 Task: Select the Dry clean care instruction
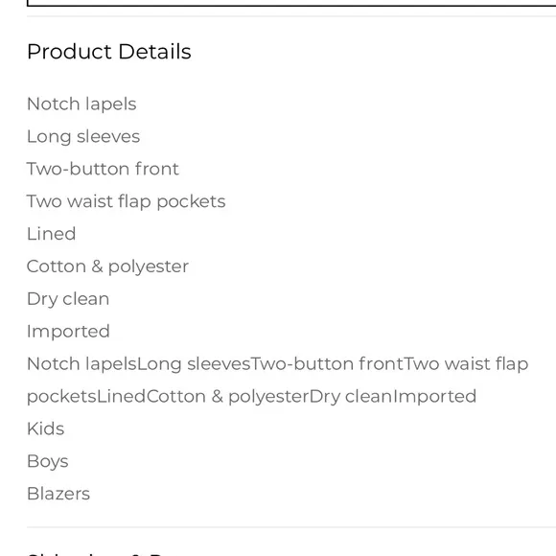68,299
